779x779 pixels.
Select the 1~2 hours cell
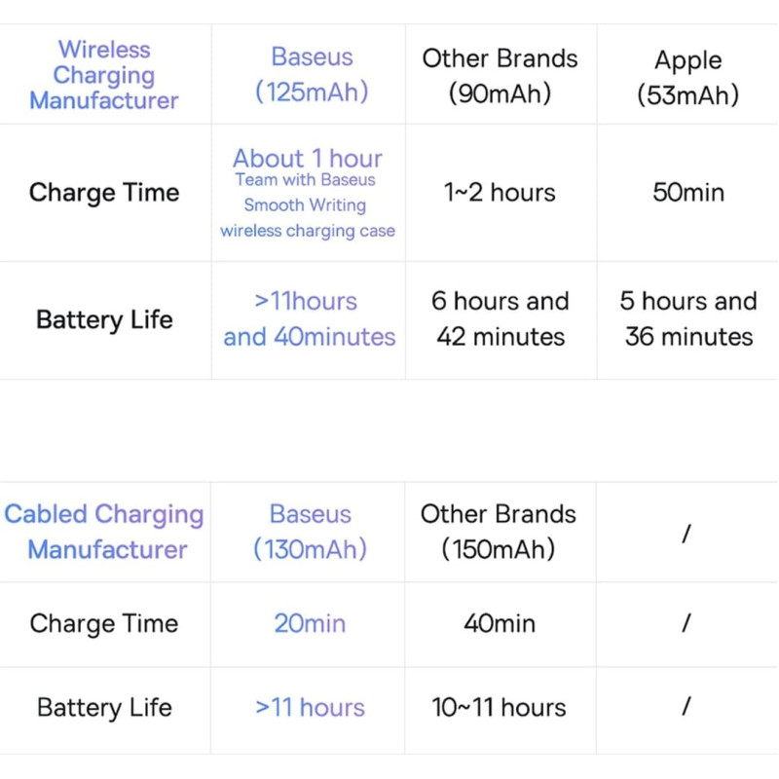[501, 193]
